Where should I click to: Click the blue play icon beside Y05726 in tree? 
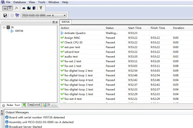12,31
